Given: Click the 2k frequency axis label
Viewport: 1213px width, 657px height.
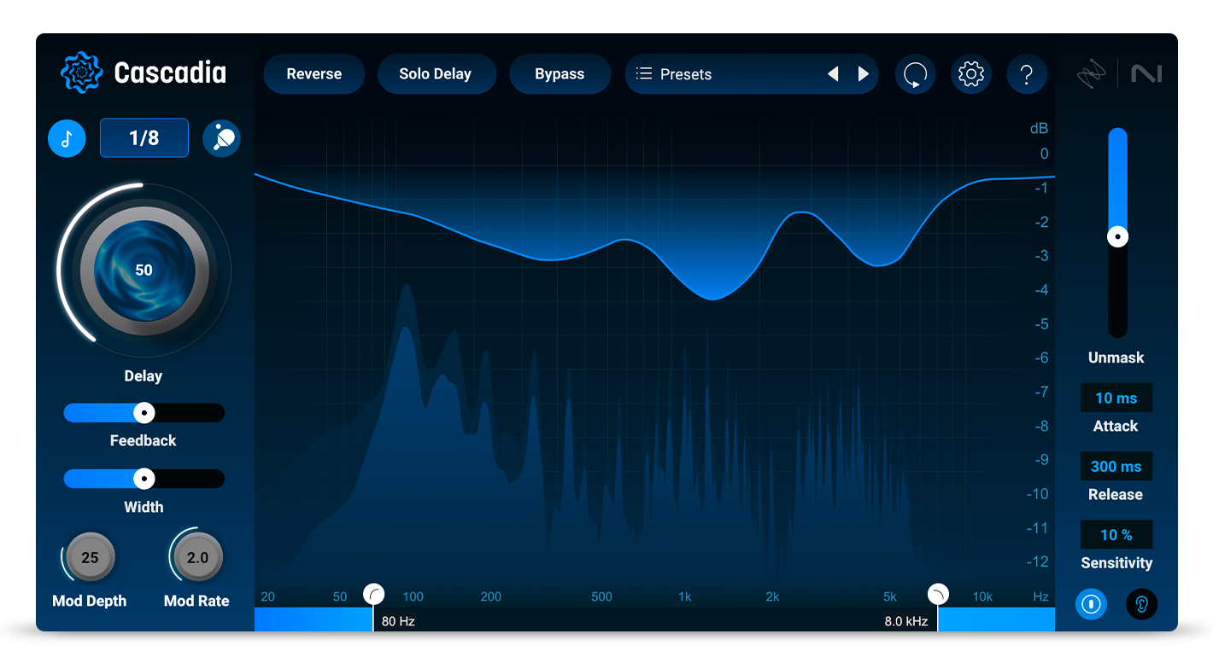Looking at the screenshot, I should coord(773,597).
